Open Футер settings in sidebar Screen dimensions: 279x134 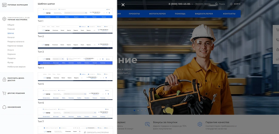[10, 62]
